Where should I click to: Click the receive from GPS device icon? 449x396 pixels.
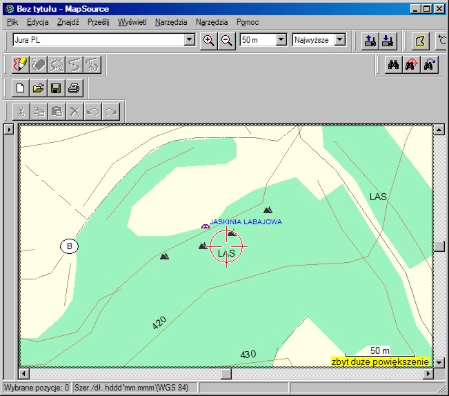tap(388, 40)
